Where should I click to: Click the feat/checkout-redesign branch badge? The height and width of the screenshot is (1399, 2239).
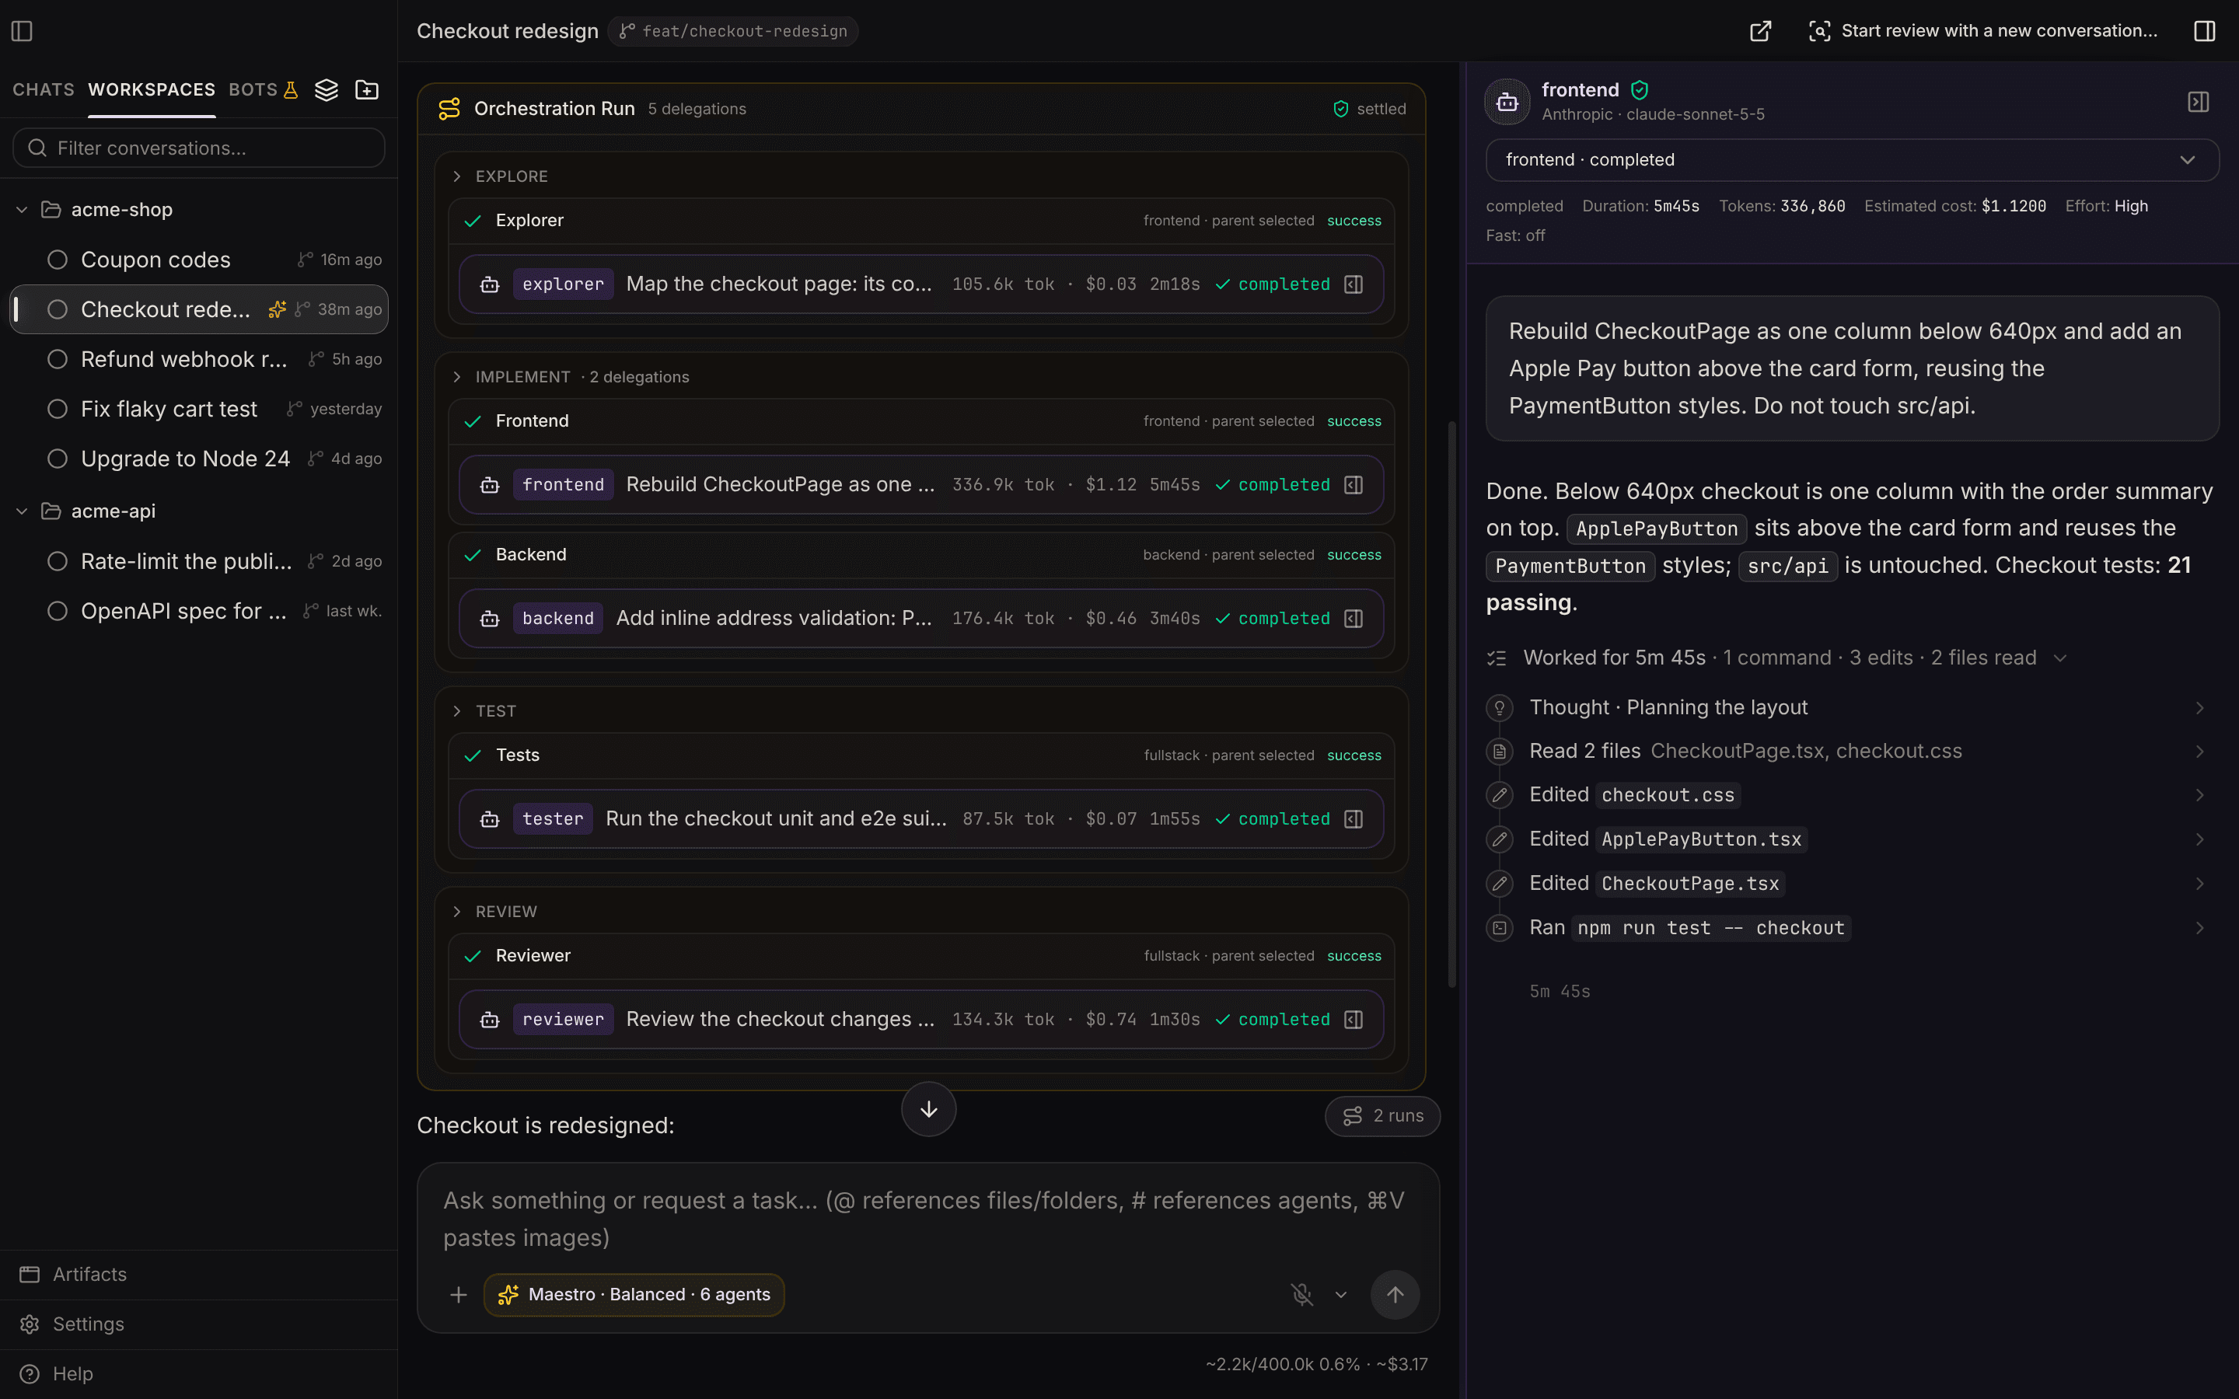(x=734, y=31)
